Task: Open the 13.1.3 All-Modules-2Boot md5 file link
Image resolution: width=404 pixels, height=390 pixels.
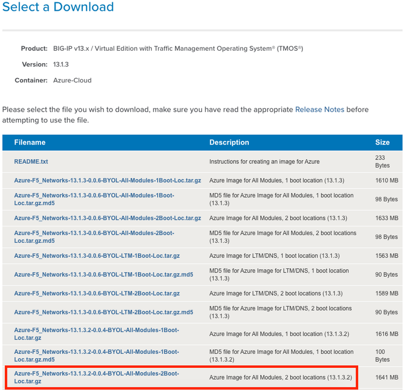Action: pyautogui.click(x=94, y=237)
